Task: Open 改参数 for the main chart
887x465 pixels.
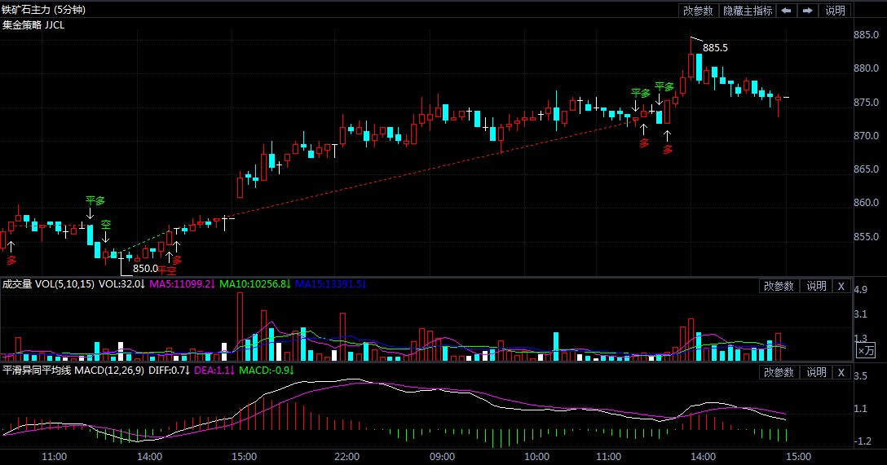Action: [x=698, y=10]
